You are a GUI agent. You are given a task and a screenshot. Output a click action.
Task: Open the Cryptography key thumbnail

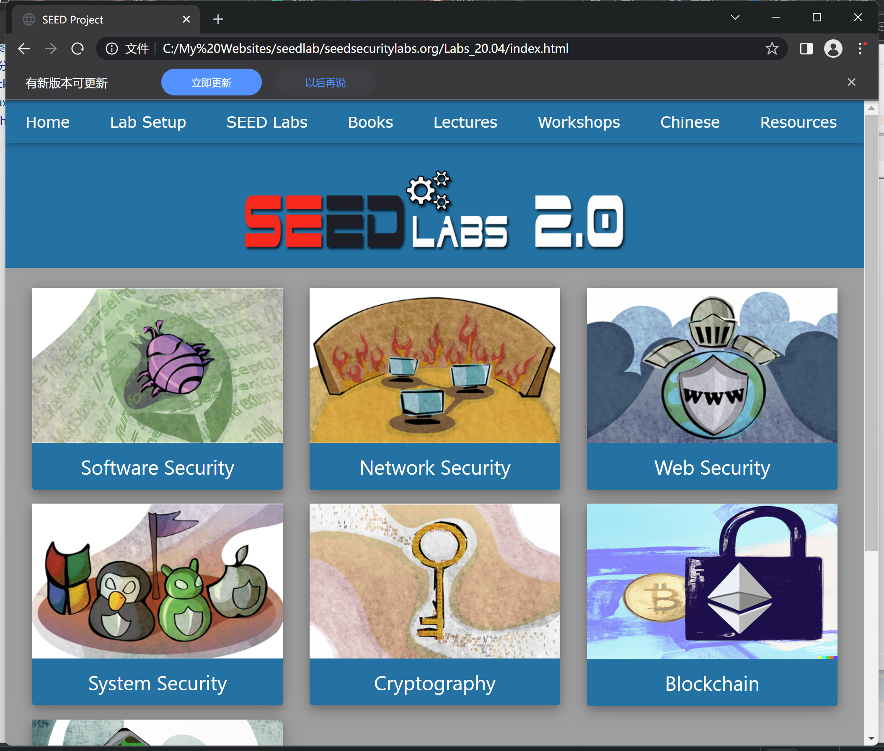pos(434,581)
